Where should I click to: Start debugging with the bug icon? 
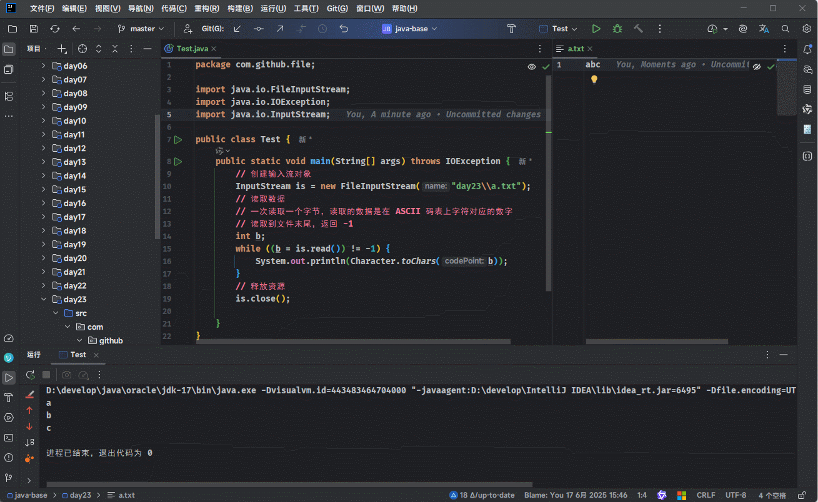(617, 29)
